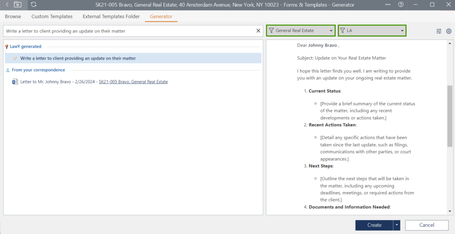Click the matter icon next to back arrow
This screenshot has width=455, height=234.
pyautogui.click(x=18, y=5)
